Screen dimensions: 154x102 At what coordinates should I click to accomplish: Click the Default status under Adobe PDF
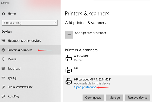coord(79,60)
